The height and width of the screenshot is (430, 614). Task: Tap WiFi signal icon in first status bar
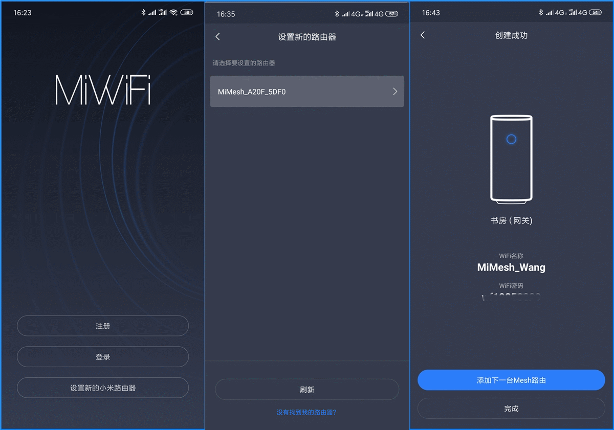(x=173, y=12)
